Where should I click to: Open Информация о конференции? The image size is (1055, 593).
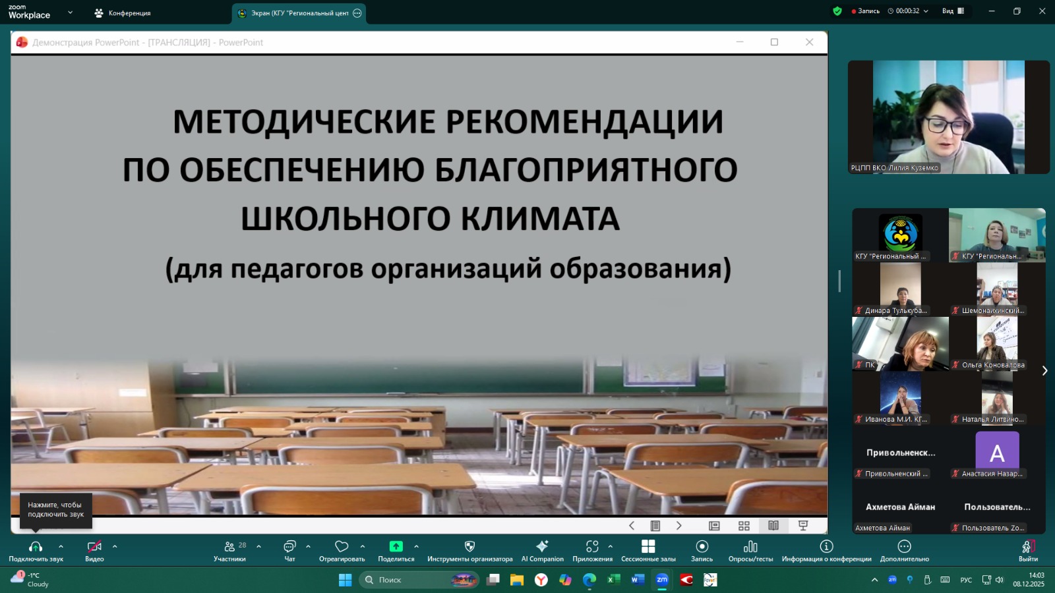click(x=826, y=550)
